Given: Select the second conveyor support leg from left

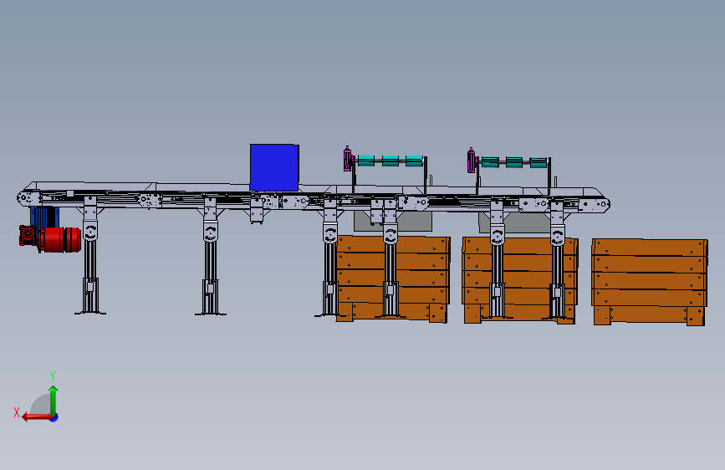Looking at the screenshot, I should [x=211, y=256].
